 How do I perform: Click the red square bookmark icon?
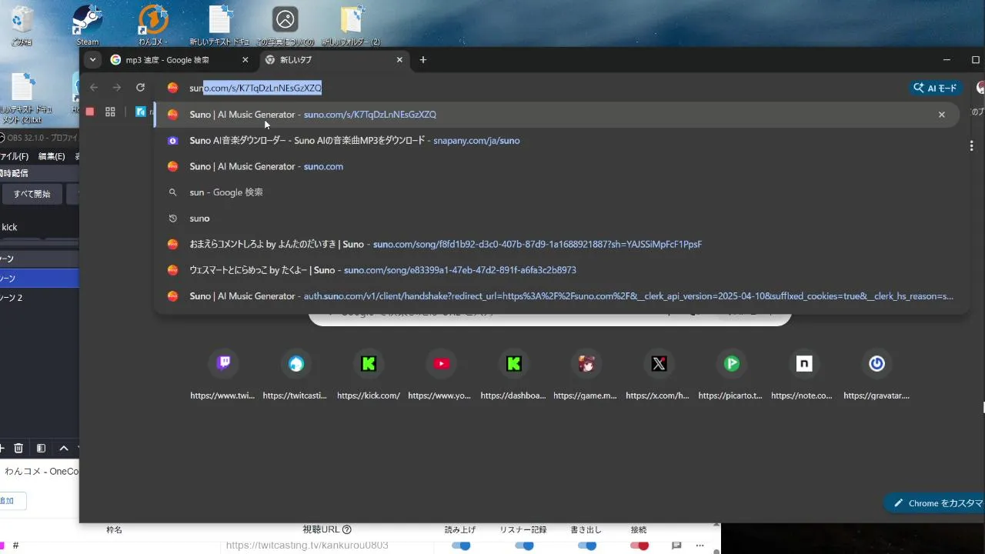(x=90, y=112)
